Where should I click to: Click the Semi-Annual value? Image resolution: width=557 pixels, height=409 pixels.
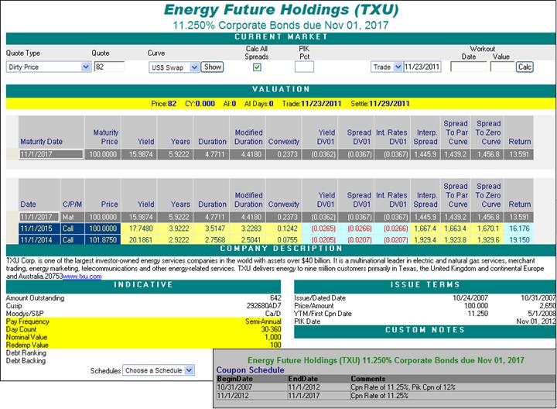click(263, 321)
